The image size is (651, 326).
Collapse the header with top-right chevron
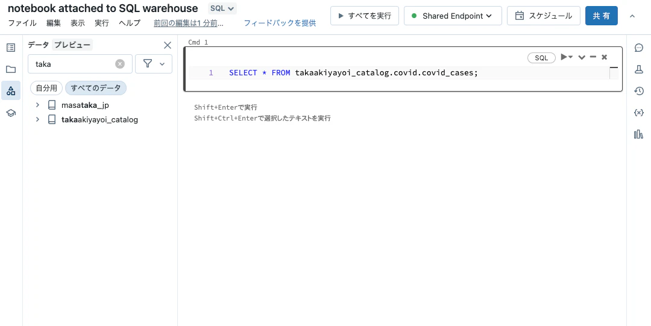(x=632, y=16)
